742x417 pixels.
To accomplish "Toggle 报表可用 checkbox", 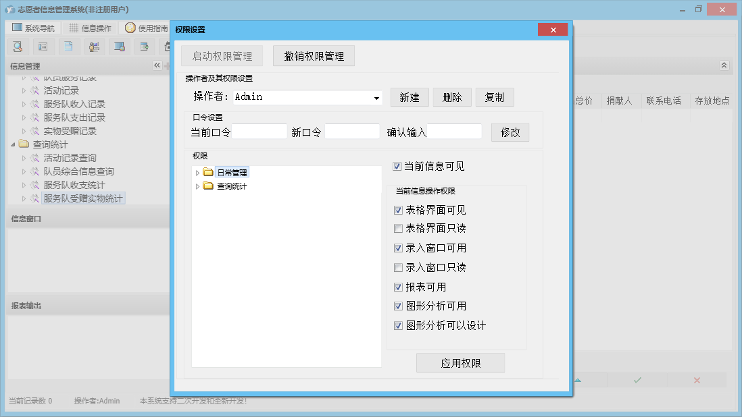I will (399, 287).
